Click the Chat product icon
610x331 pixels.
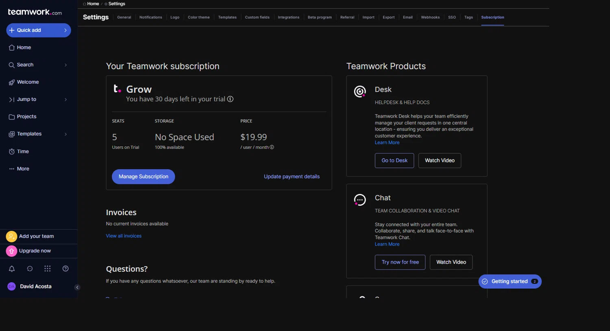point(360,200)
